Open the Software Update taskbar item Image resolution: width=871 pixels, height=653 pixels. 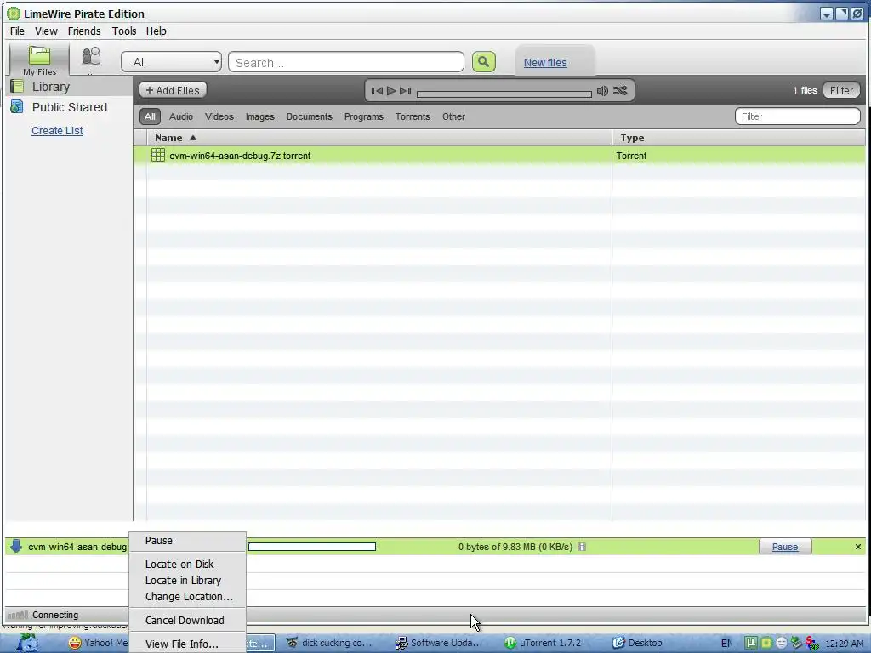439,643
